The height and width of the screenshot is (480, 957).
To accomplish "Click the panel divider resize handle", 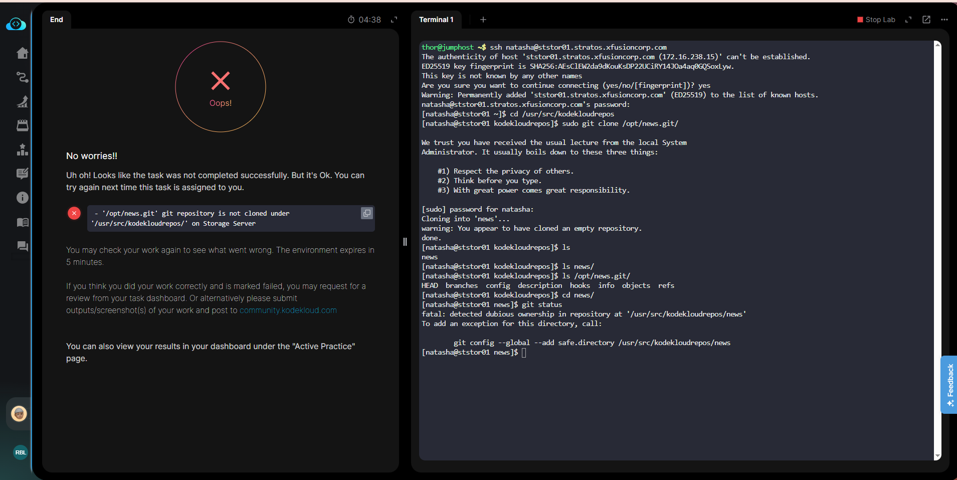I will 405,242.
